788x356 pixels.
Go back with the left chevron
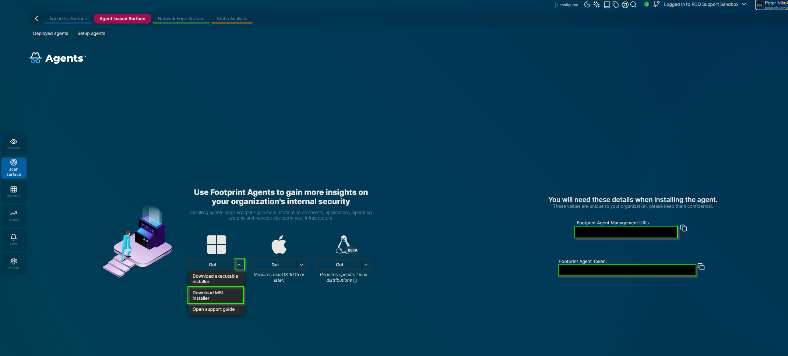pyautogui.click(x=36, y=18)
